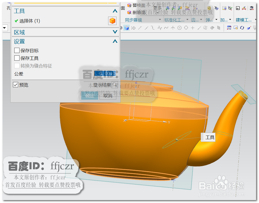Image resolution: width=259 pixels, height=203 pixels.
Task: Click the 公差 tolerance value field
Action: coord(105,74)
